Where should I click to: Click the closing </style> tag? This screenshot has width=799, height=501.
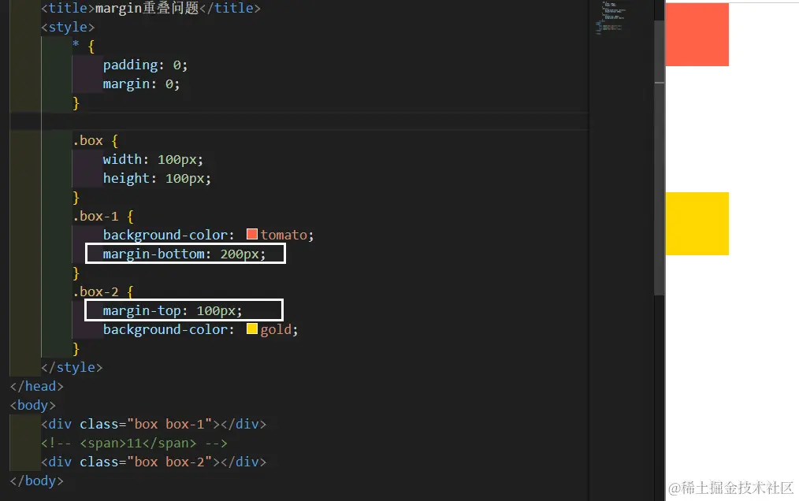[x=72, y=367]
